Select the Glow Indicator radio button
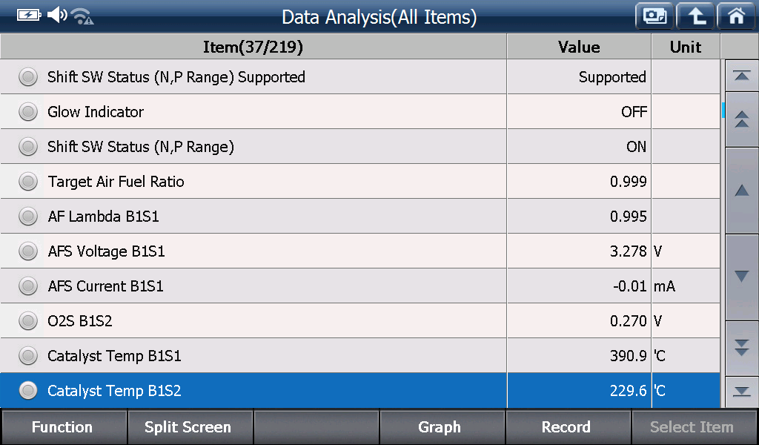Screen dimensions: 759x445 pos(28,112)
